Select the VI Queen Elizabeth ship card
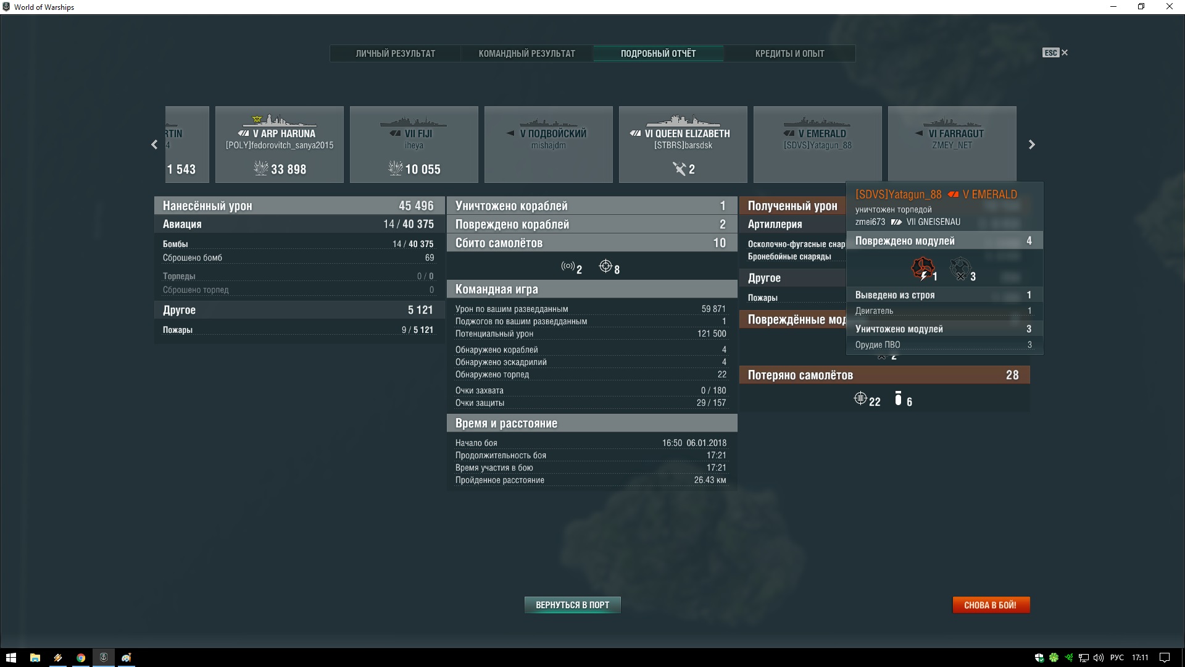Image resolution: width=1185 pixels, height=667 pixels. (683, 145)
